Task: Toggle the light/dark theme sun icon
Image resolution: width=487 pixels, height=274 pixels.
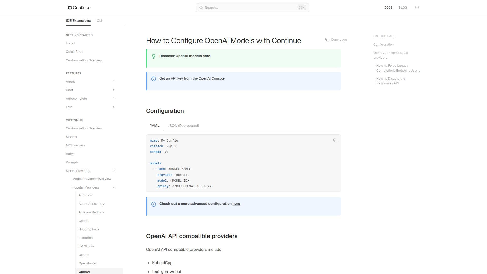Action: coord(417,8)
